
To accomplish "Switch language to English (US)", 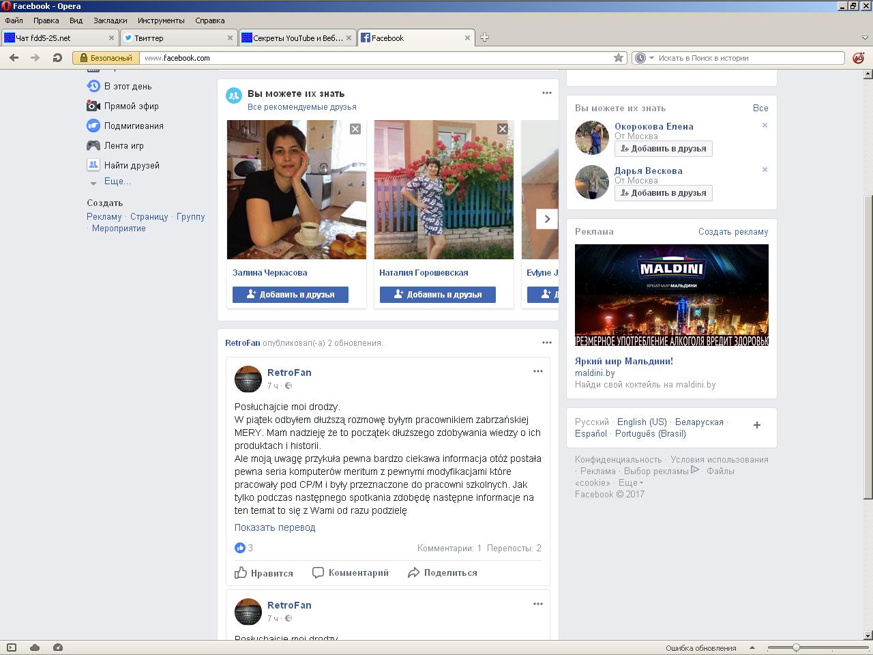I will (x=642, y=422).
